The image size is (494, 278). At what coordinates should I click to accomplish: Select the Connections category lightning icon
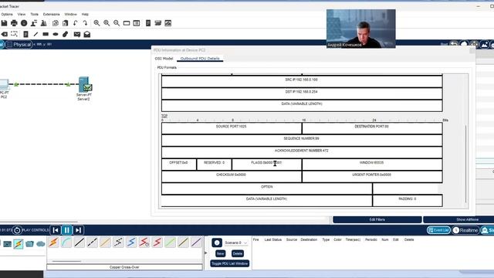coord(19,244)
